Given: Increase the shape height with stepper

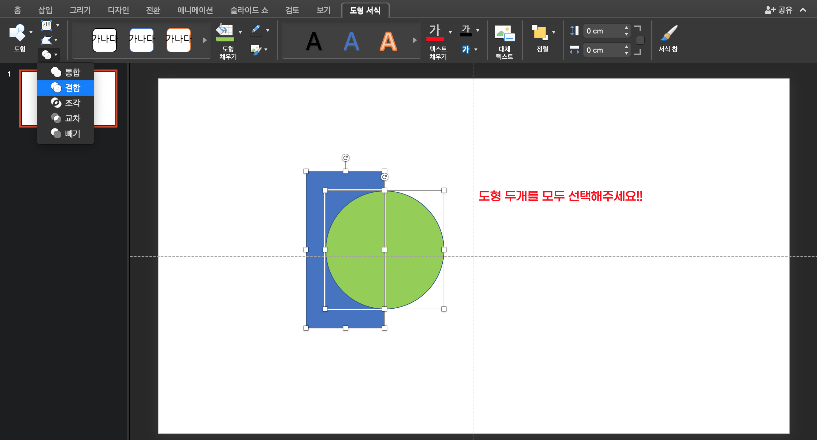Looking at the screenshot, I should (626, 28).
